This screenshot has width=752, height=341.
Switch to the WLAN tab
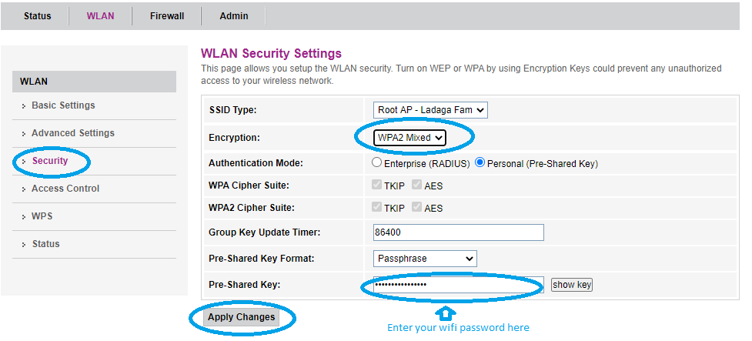(x=100, y=16)
